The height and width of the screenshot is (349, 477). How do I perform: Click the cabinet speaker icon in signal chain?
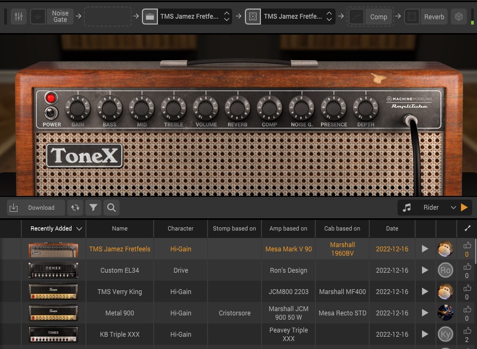253,17
